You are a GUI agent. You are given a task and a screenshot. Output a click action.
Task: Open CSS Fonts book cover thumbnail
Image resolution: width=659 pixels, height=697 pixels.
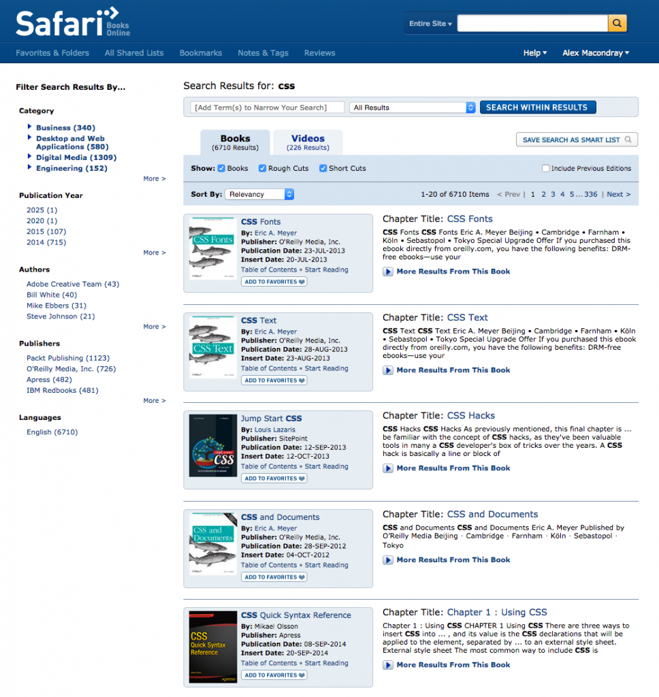point(212,248)
